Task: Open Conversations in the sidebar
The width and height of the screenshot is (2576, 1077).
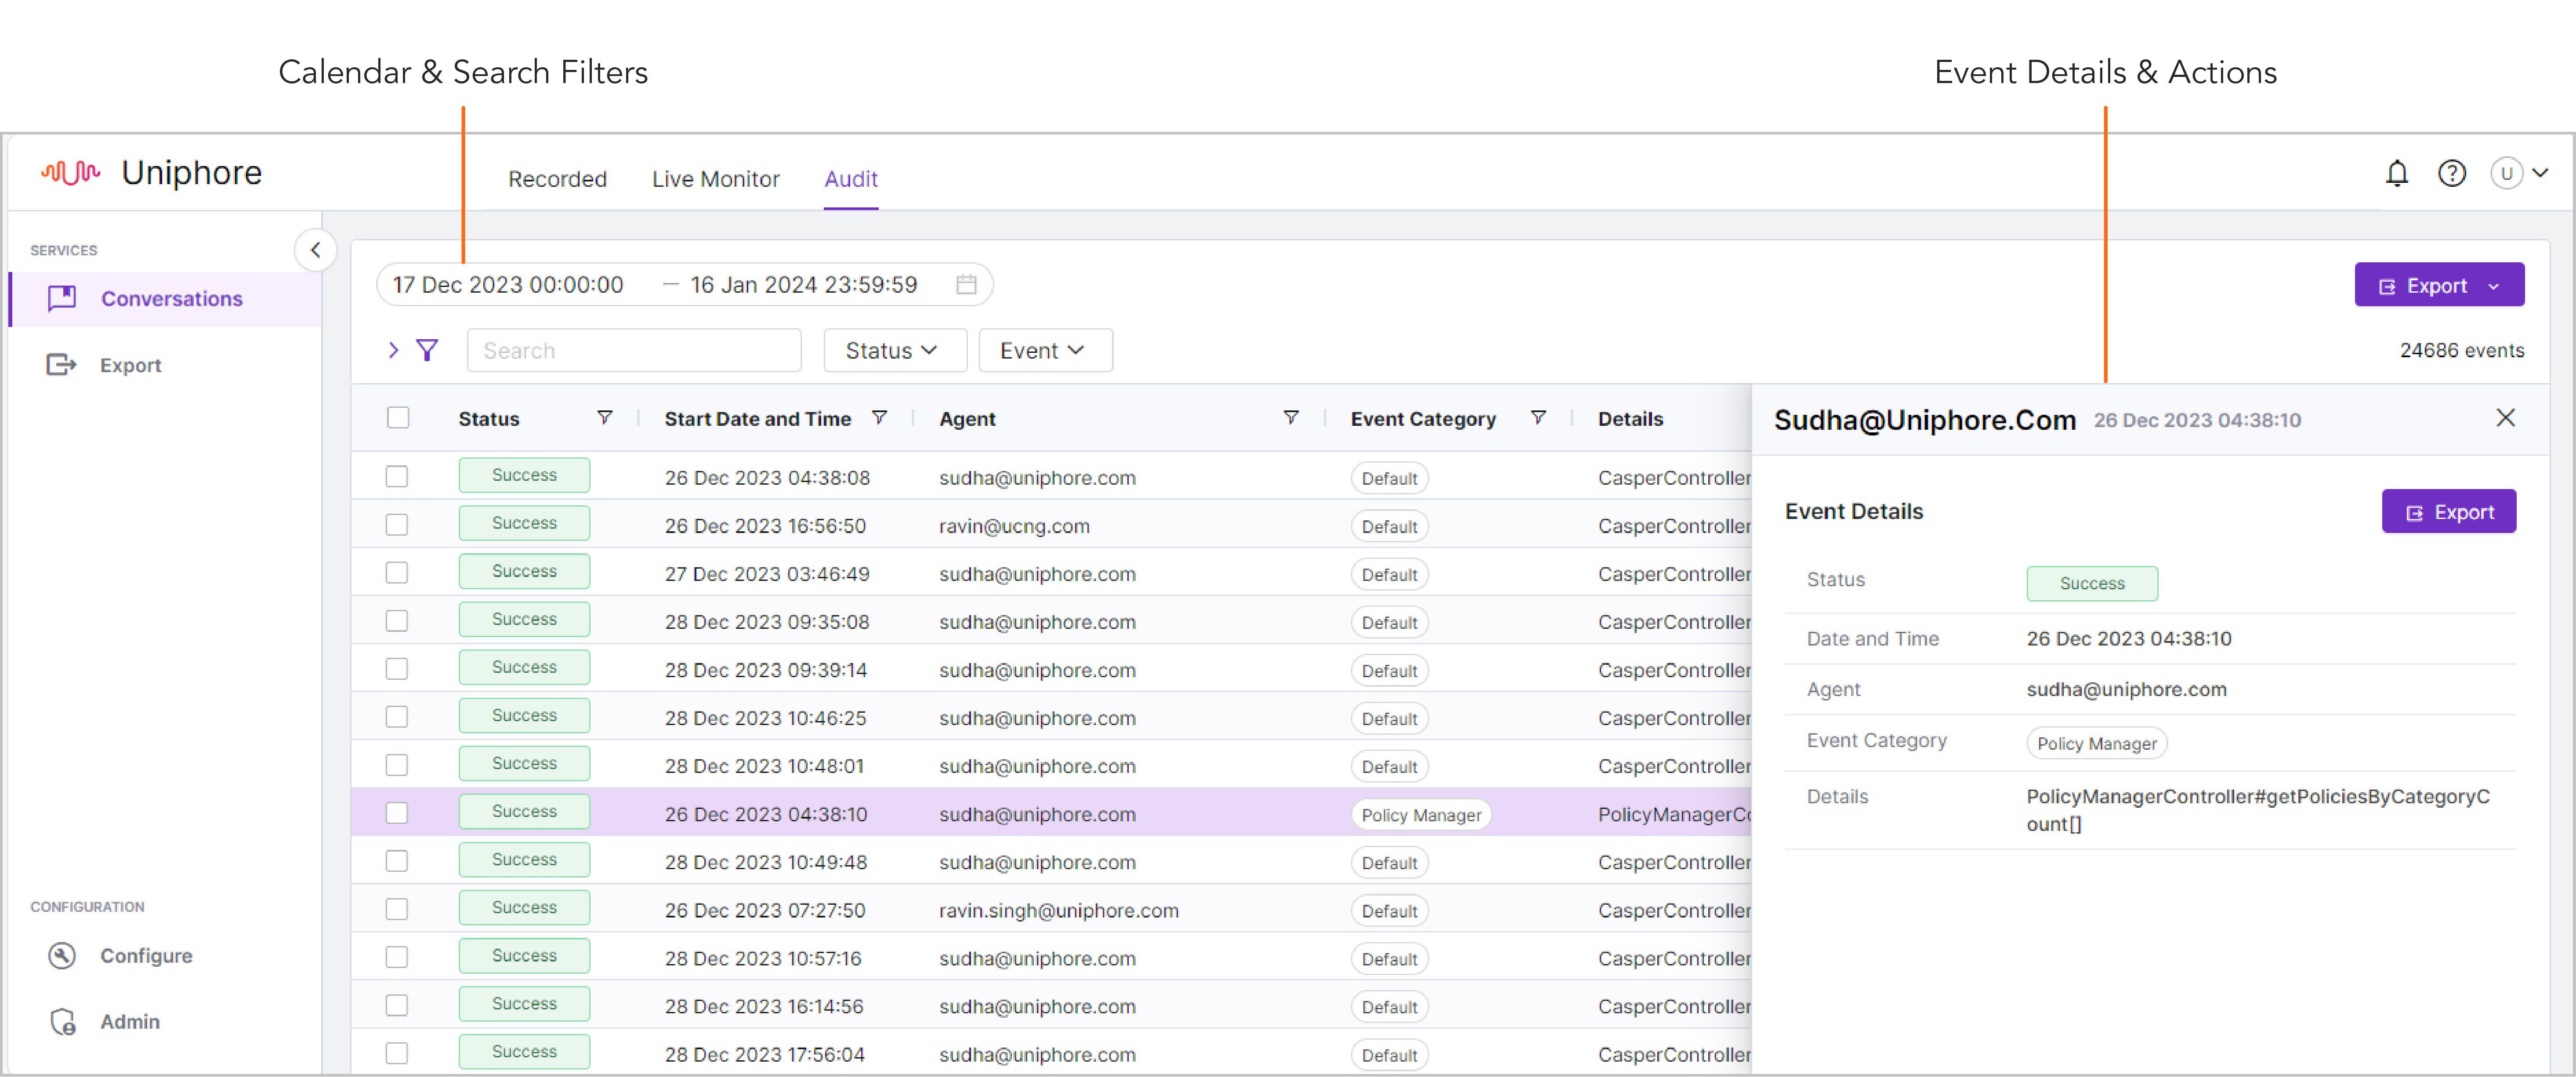Action: (x=166, y=299)
